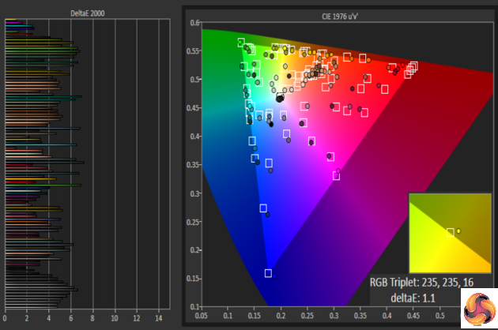This screenshot has height=330, width=498.
Task: Click the magenta bar near top of DeltaE chart
Action: coord(13,23)
